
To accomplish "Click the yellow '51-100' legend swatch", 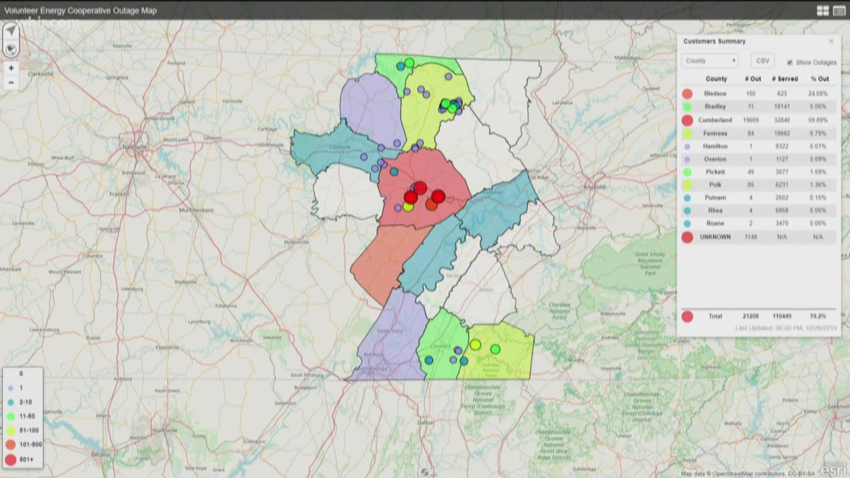I will pos(11,431).
